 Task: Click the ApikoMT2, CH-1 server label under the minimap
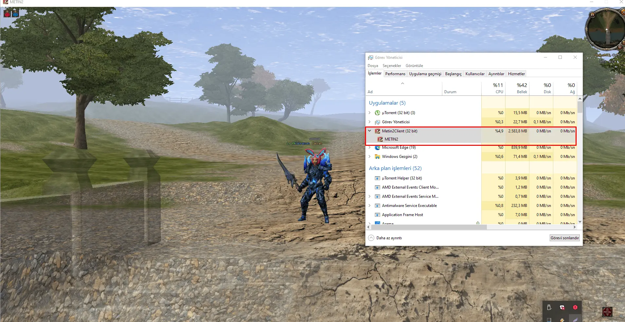pos(607,55)
